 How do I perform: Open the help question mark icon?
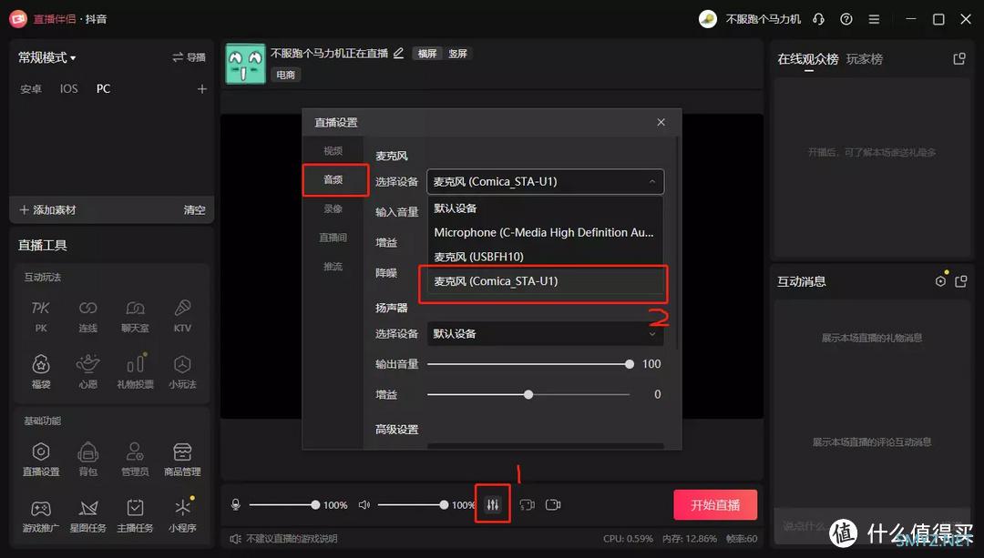pos(846,19)
